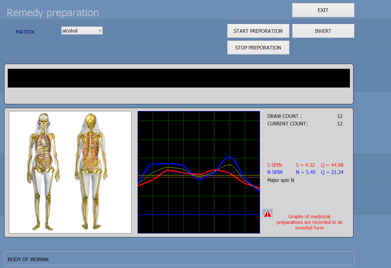Click the Major spin N text
This screenshot has height=268, width=391.
click(x=281, y=180)
